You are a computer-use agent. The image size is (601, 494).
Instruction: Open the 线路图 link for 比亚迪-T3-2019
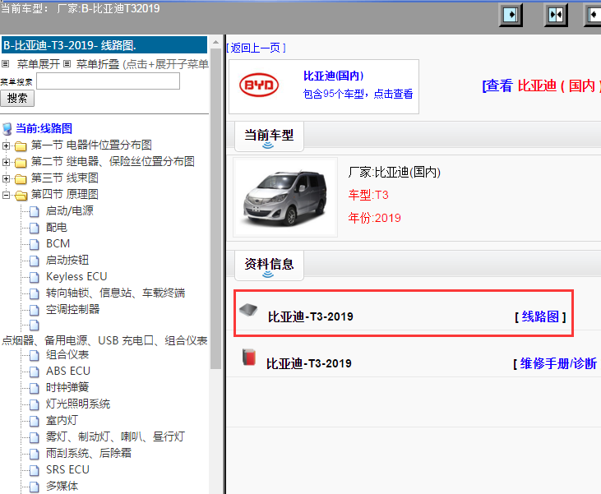(x=540, y=317)
